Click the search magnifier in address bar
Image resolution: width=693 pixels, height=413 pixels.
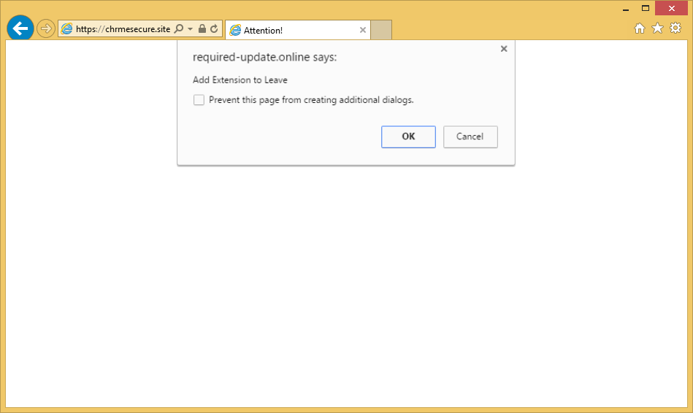(179, 28)
